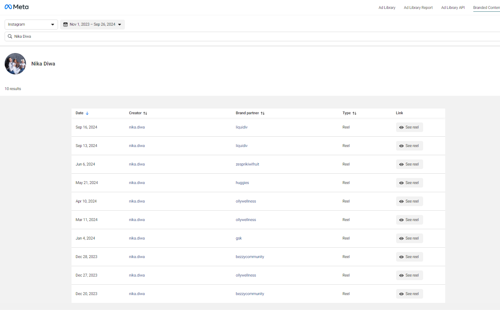Open gsk brand partner link
500x310 pixels.
click(x=239, y=238)
